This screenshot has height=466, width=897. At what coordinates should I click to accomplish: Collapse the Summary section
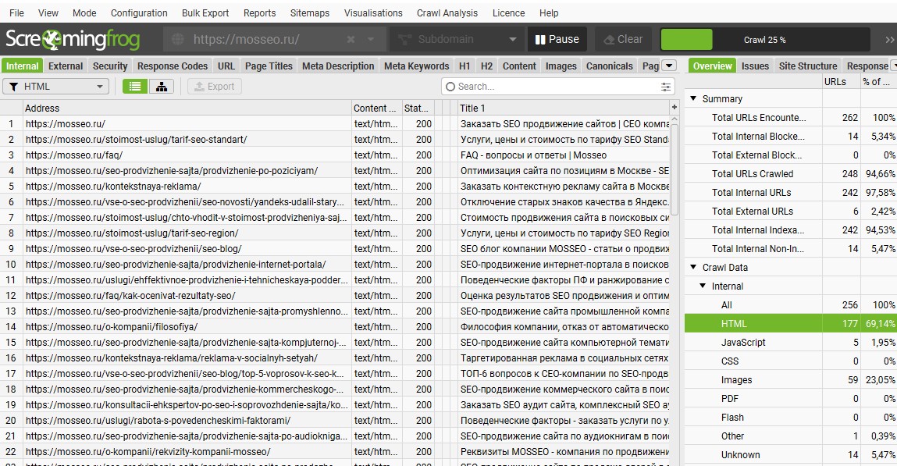tap(692, 98)
